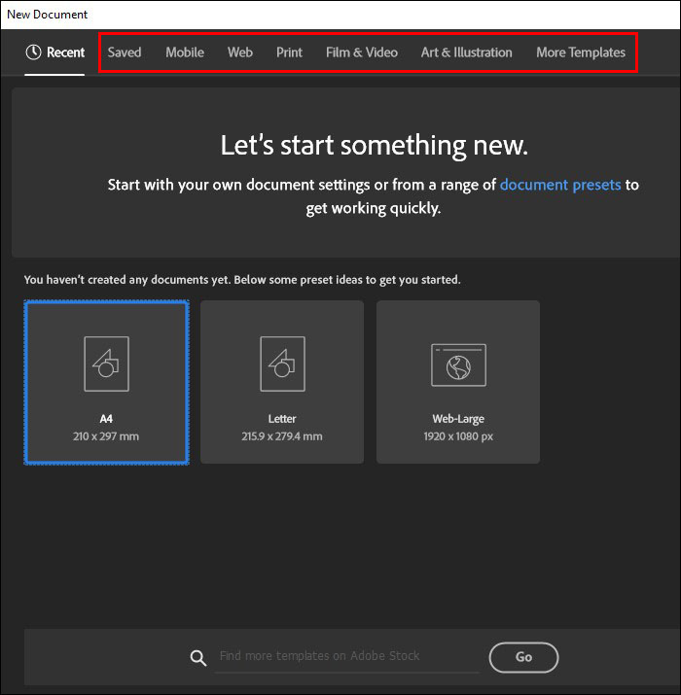The image size is (681, 695).
Task: Go to the Film & Video tab
Action: click(x=362, y=52)
